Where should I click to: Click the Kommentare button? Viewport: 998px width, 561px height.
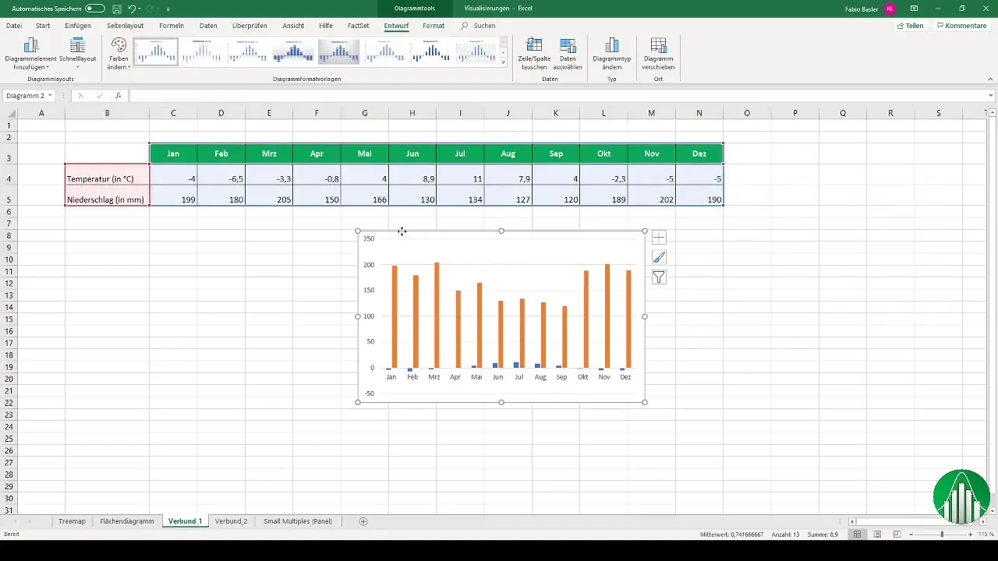[x=962, y=26]
